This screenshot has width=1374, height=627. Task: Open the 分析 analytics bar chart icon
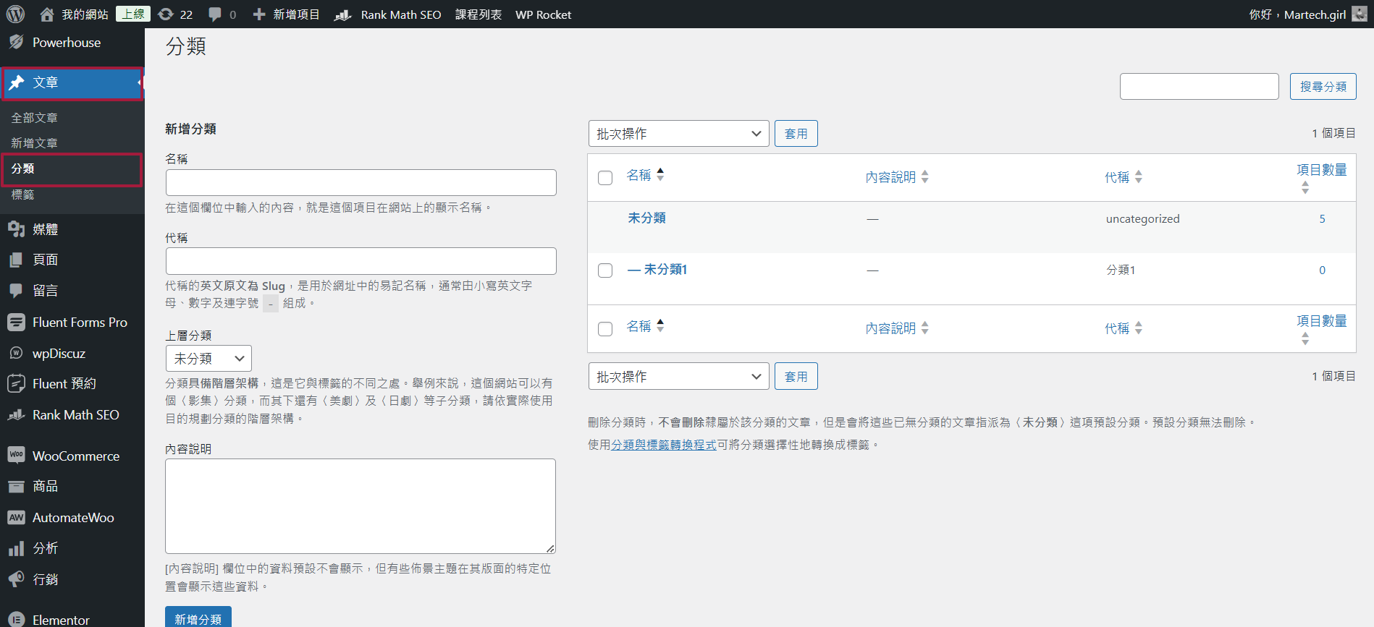click(x=16, y=548)
